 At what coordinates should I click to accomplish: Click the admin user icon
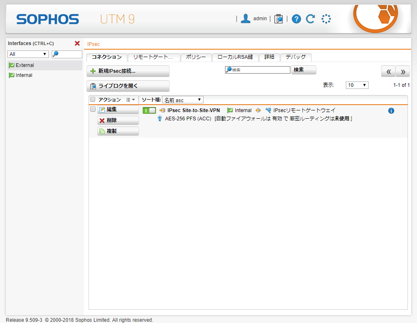point(246,19)
